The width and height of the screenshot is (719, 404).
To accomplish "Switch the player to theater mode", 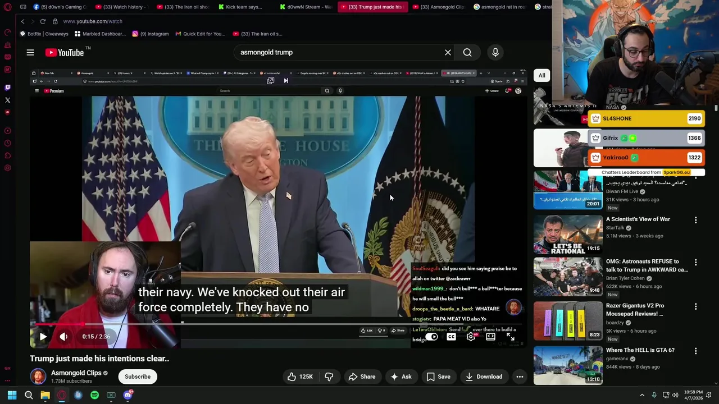I will point(490,337).
